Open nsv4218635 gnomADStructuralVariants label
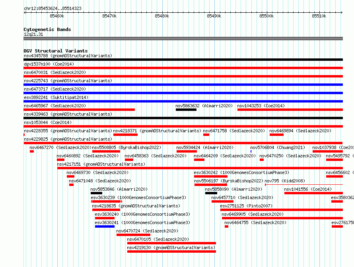 click(x=136, y=206)
